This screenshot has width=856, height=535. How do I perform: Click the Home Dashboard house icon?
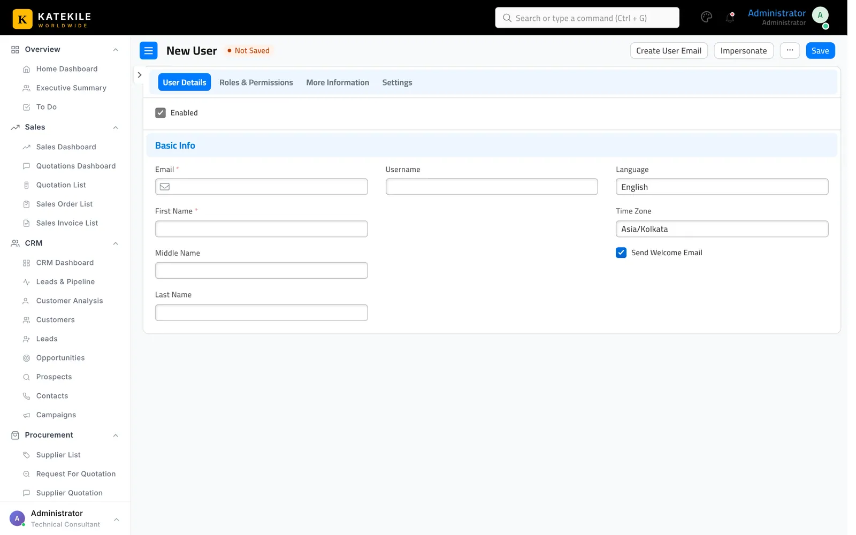point(26,69)
